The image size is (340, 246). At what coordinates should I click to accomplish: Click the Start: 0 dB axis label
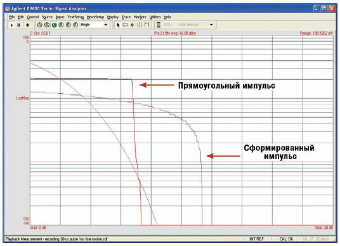pyautogui.click(x=38, y=228)
